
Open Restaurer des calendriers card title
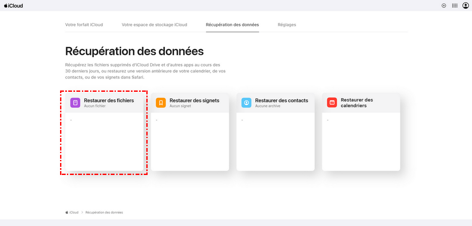pyautogui.click(x=357, y=102)
